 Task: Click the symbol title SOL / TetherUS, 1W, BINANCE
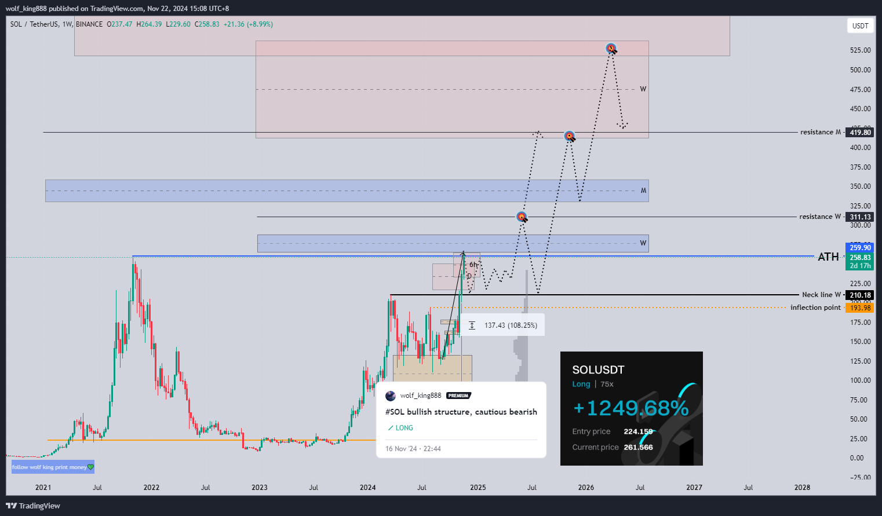tap(56, 24)
